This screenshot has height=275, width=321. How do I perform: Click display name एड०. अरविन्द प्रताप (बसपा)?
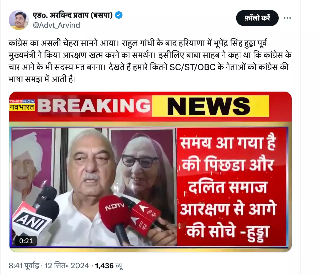[73, 15]
